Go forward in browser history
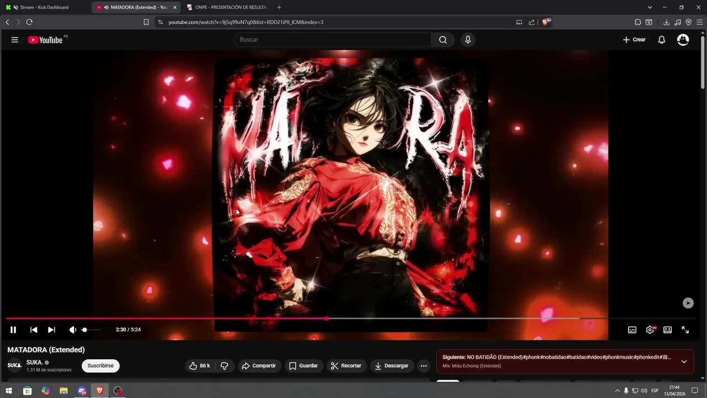707x398 pixels. coord(18,22)
